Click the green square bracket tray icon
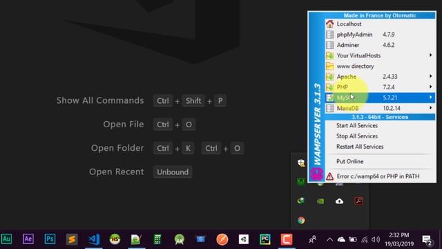 coord(301,182)
